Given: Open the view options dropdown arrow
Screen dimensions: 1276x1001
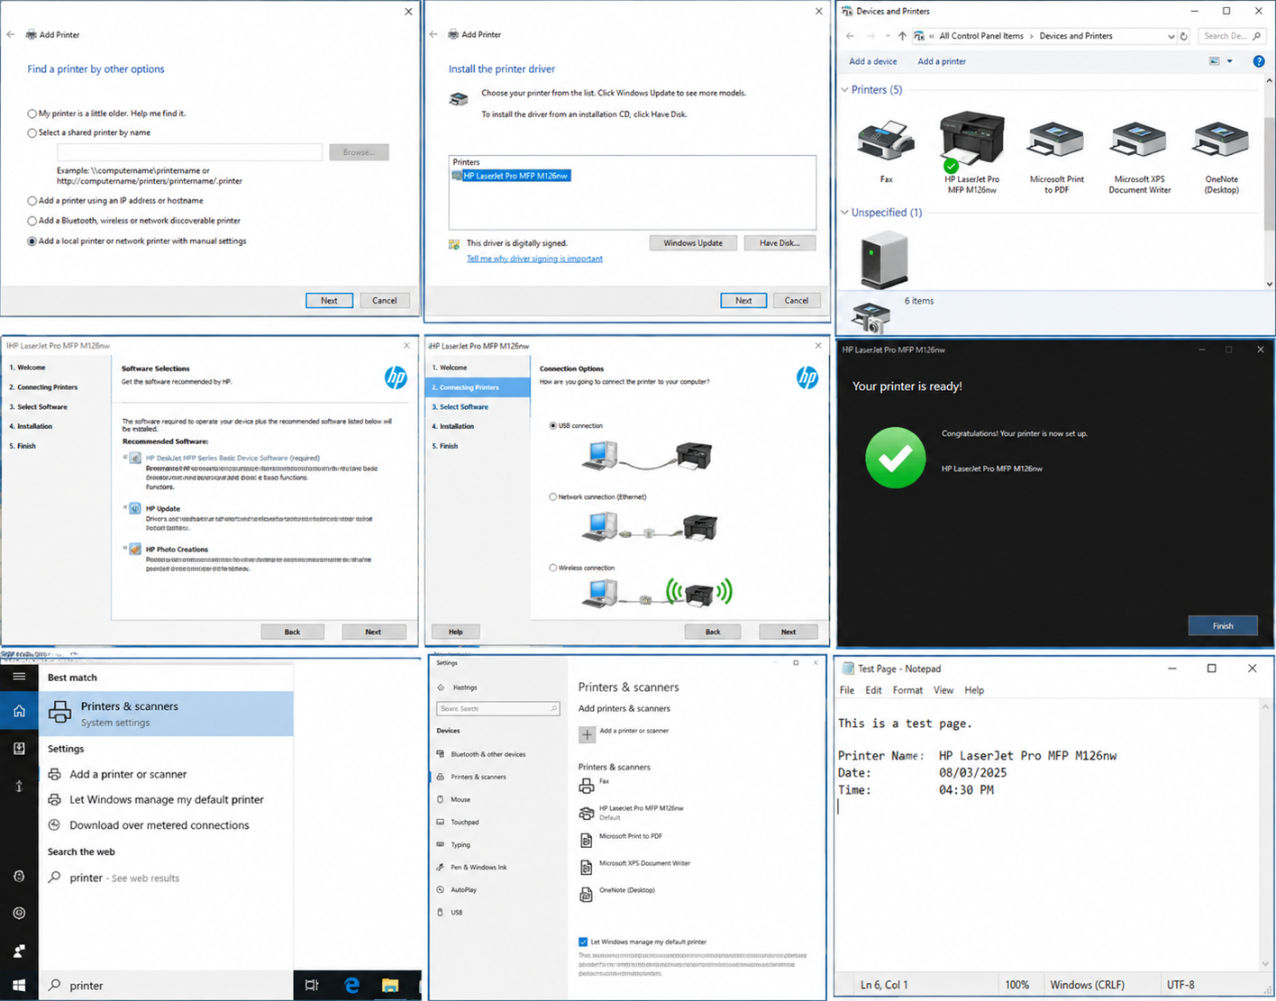Looking at the screenshot, I should coord(1229,61).
